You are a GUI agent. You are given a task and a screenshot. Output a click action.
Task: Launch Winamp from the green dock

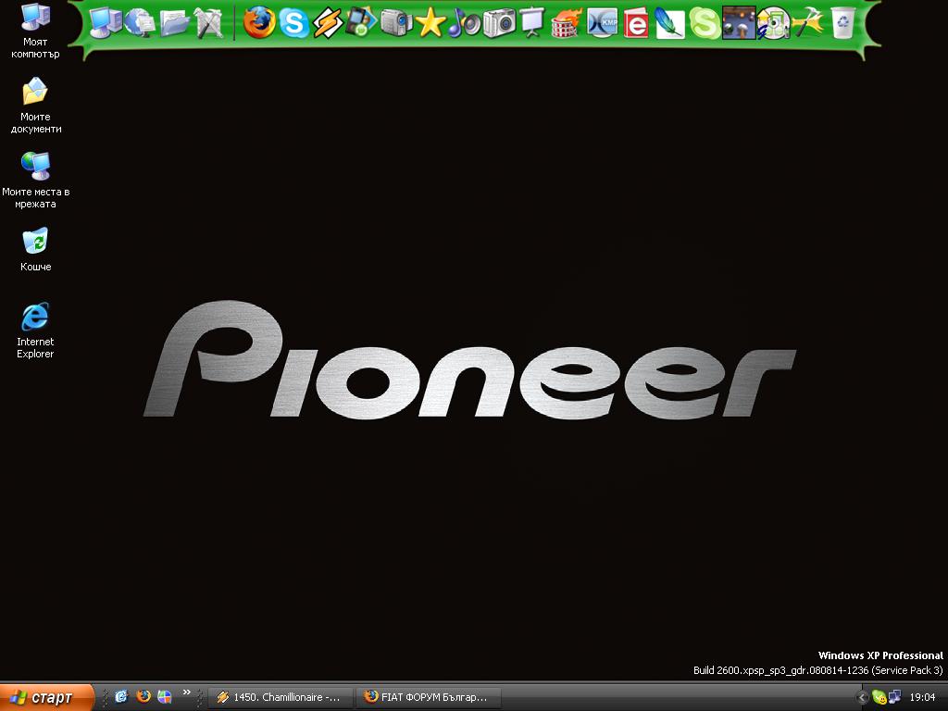pyautogui.click(x=328, y=23)
